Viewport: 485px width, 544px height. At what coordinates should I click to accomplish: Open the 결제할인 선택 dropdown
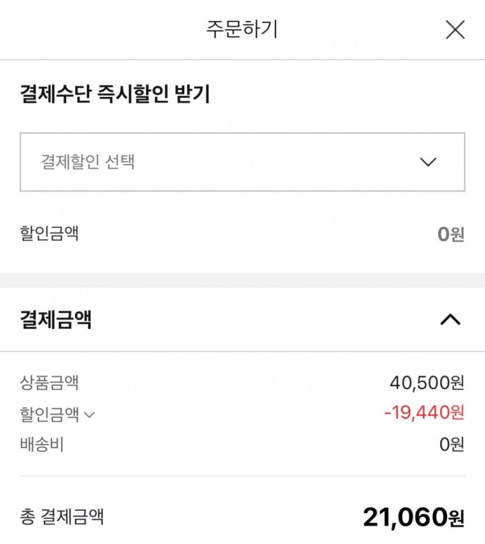(x=242, y=162)
